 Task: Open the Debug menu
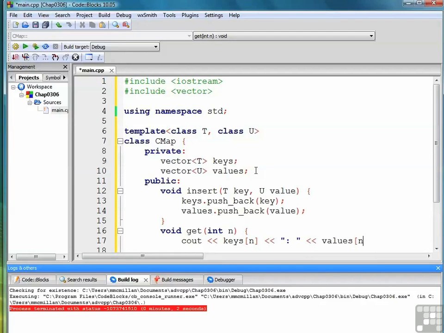pos(124,15)
